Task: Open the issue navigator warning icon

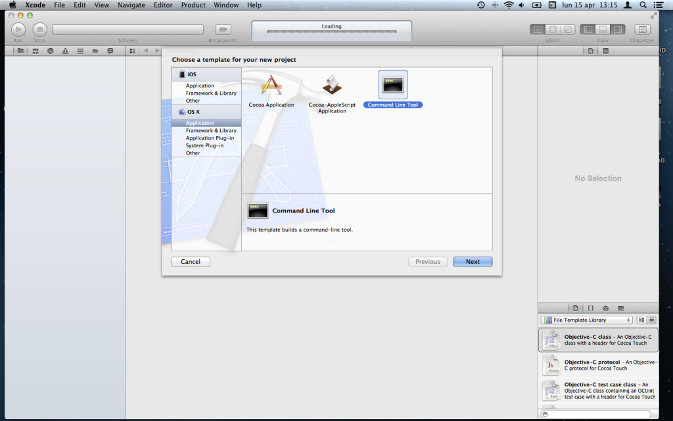Action: 64,51
